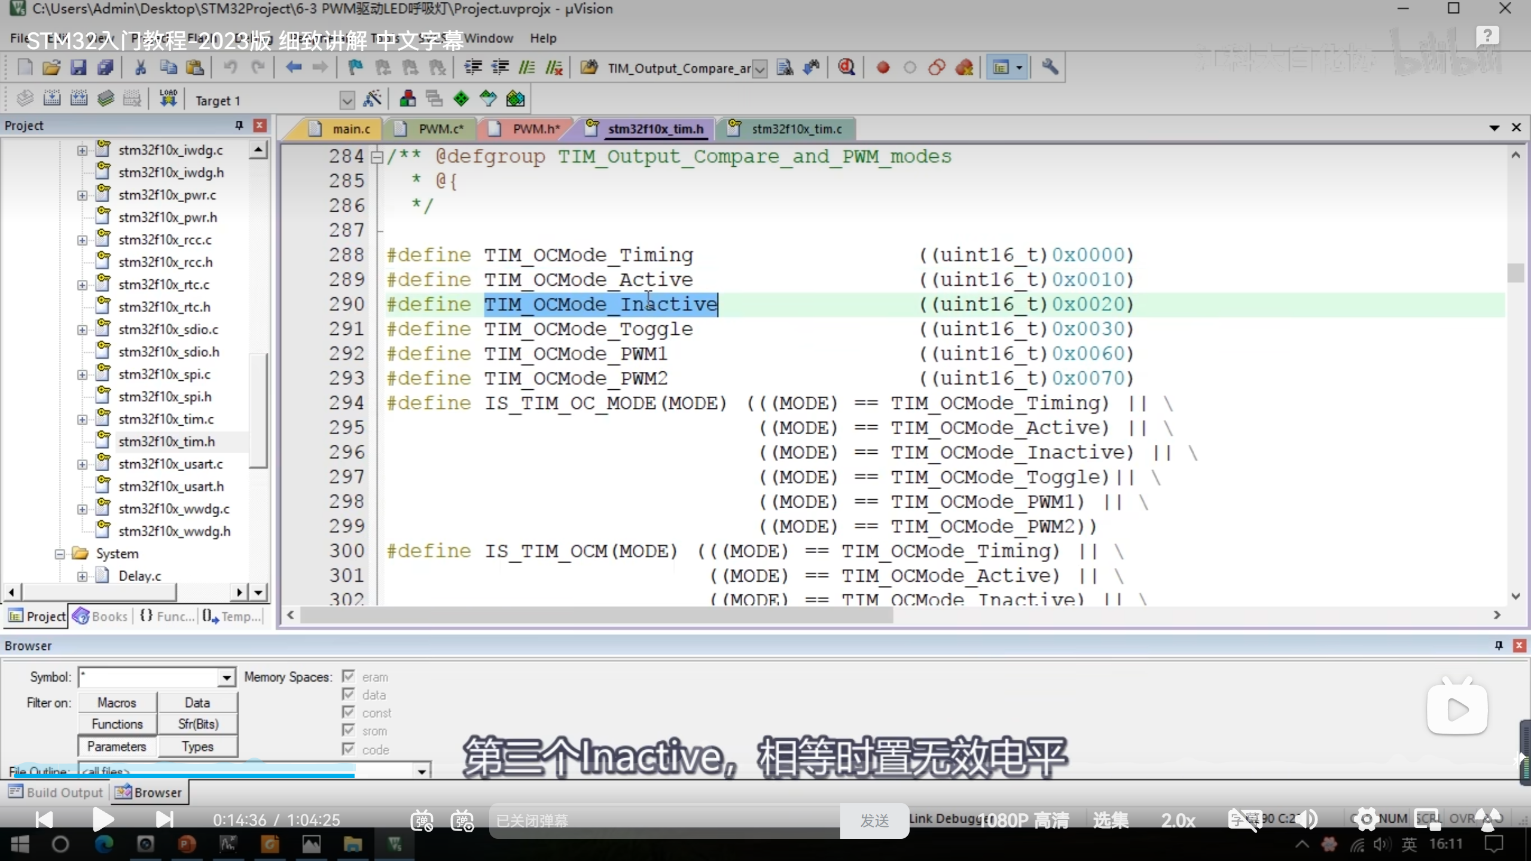The image size is (1531, 861).
Task: Click the Functions filter button
Action: (x=117, y=724)
